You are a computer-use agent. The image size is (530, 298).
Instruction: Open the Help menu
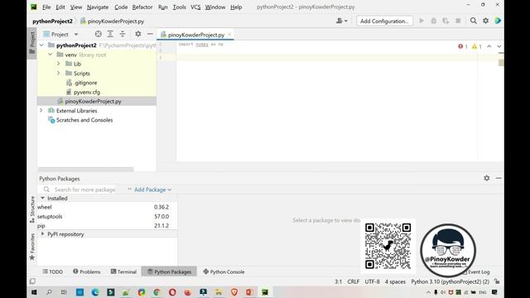coord(236,7)
